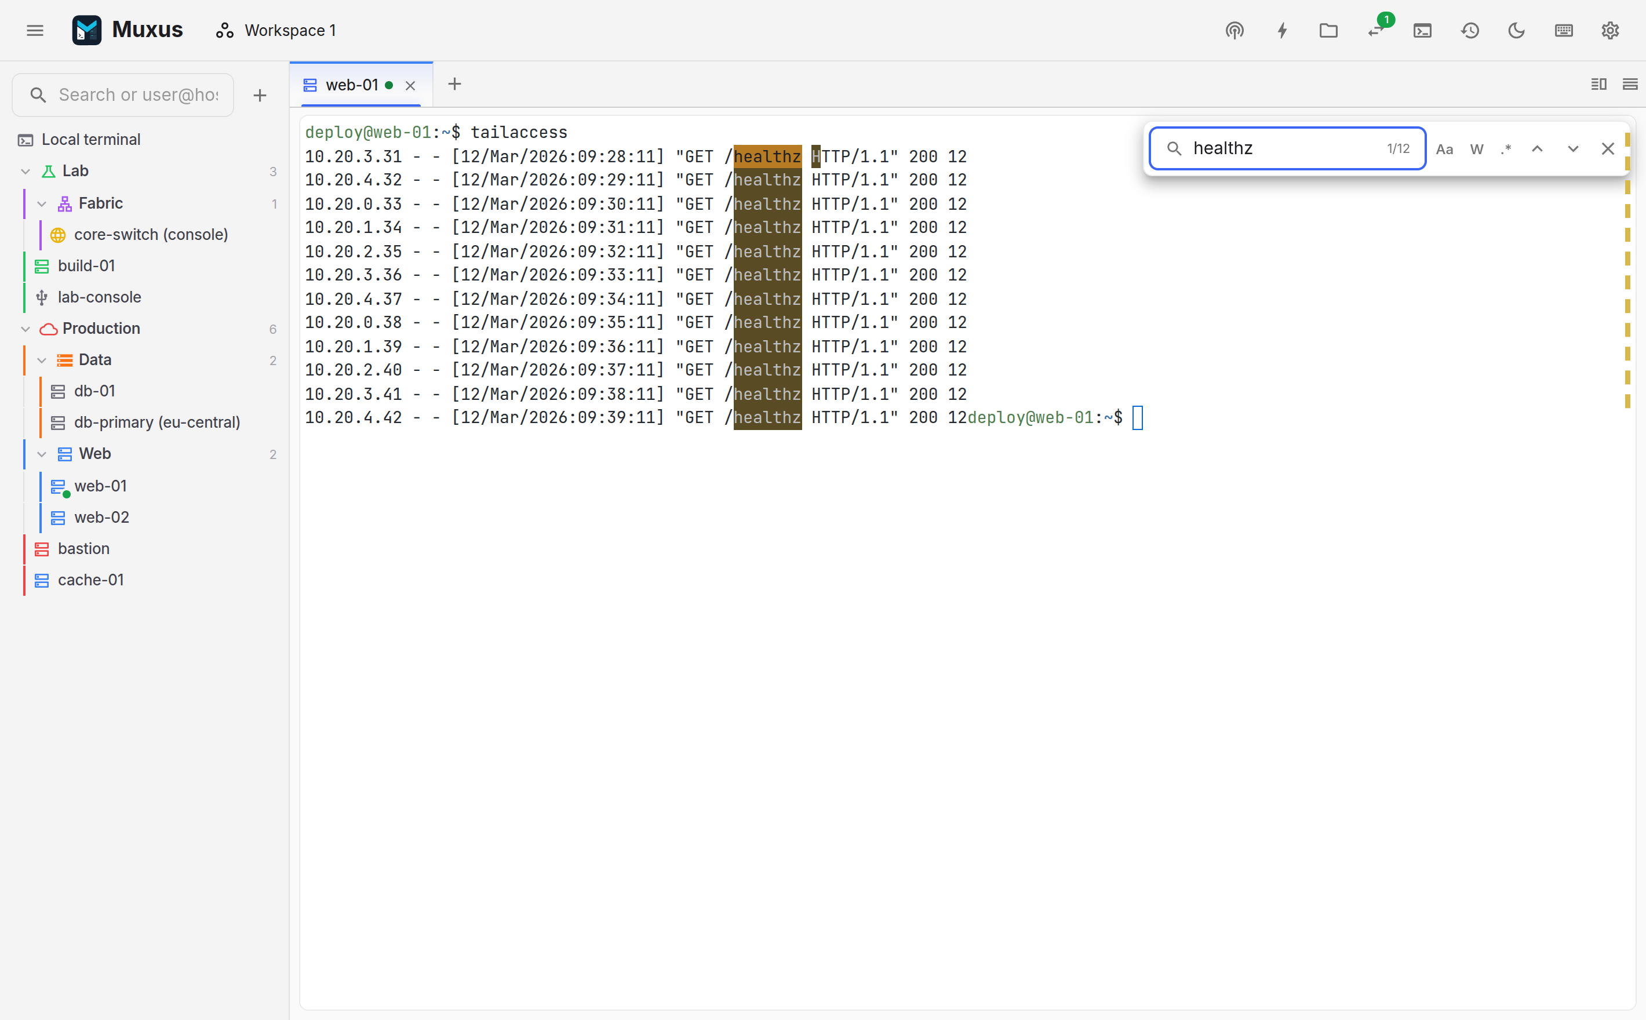The width and height of the screenshot is (1646, 1020).
Task: Open the terminal console icon in header
Action: pos(1422,30)
